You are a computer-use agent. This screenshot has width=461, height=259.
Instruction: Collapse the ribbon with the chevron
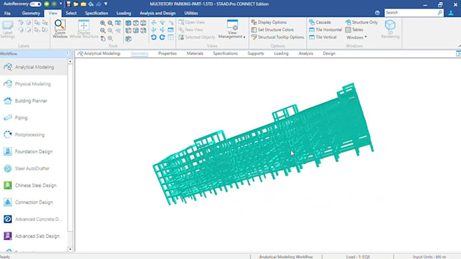459,46
